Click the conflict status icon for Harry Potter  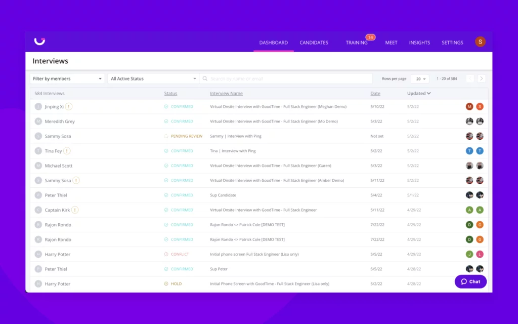click(166, 254)
